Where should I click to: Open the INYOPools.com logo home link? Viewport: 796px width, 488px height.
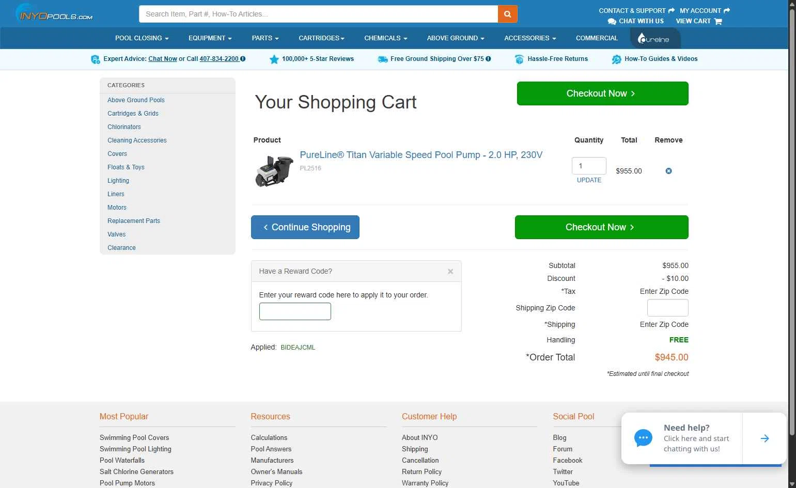54,13
